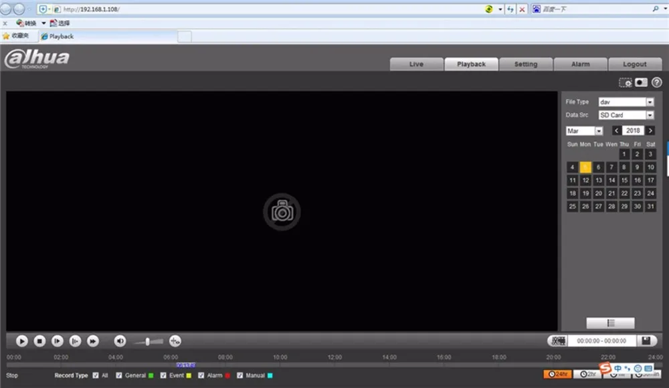Click the compatibility view icon in address bar
This screenshot has height=388, width=669.
click(489, 9)
